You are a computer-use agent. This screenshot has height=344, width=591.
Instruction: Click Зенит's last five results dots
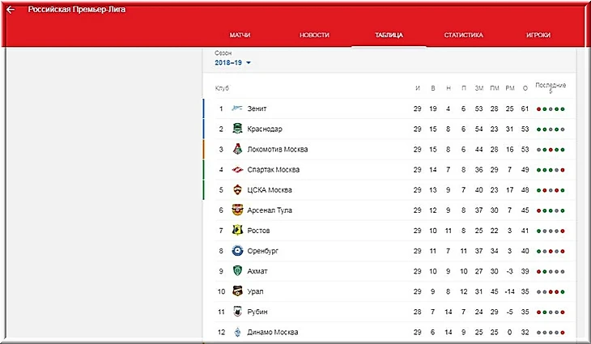pos(551,109)
